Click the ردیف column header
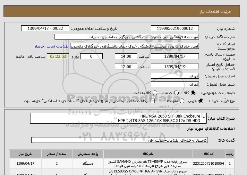This screenshot has height=175, width=247. click(x=229, y=154)
